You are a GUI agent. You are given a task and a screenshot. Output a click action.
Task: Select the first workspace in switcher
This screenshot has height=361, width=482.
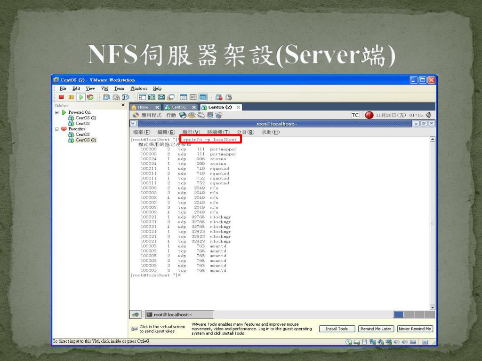[399, 314]
